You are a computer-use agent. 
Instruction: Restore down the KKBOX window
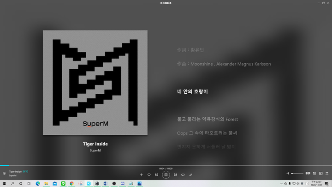tap(324, 3)
